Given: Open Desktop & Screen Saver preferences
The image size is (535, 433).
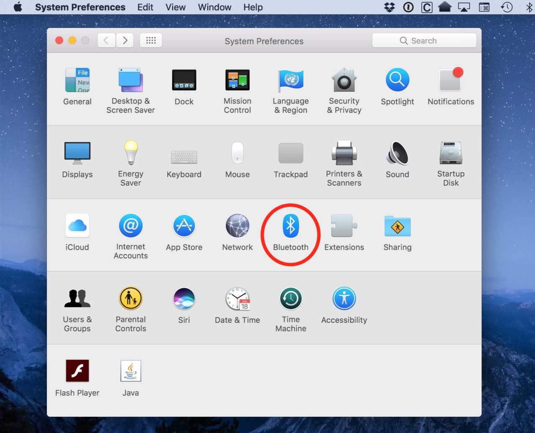Looking at the screenshot, I should tap(130, 91).
